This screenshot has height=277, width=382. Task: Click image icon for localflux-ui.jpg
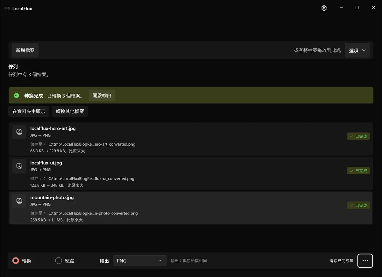point(19,166)
